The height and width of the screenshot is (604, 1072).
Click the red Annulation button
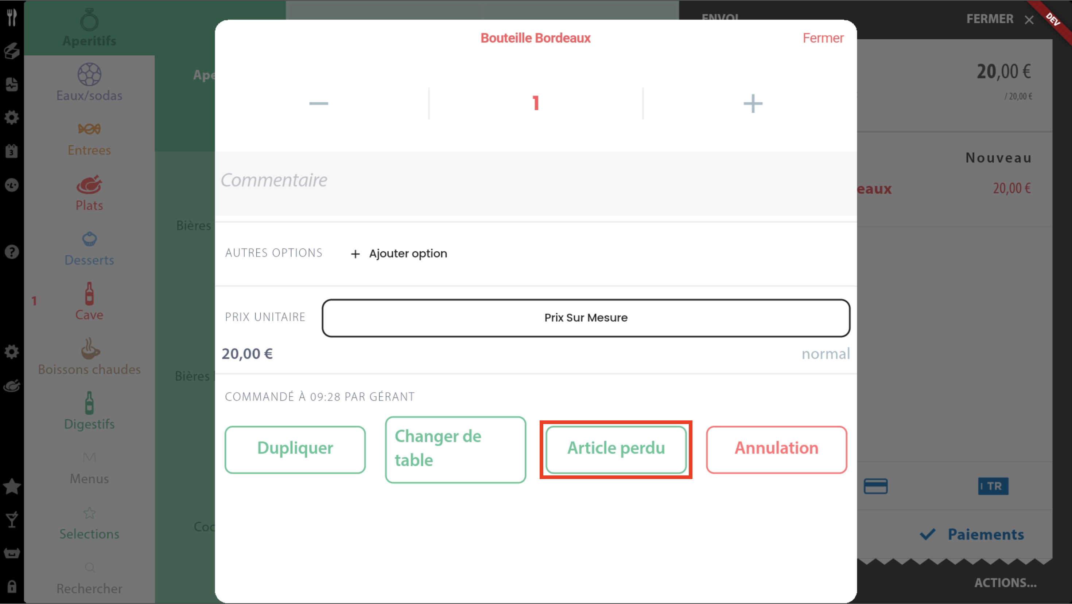click(x=776, y=448)
